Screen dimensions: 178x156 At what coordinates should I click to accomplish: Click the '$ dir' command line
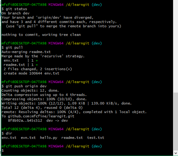(7, 133)
